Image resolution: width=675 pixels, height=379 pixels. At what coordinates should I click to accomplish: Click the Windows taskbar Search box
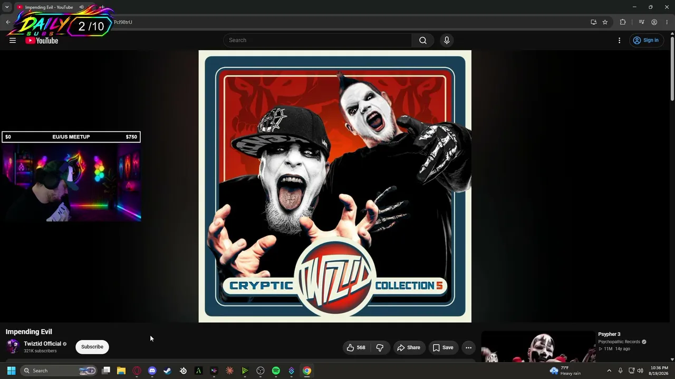pos(60,371)
